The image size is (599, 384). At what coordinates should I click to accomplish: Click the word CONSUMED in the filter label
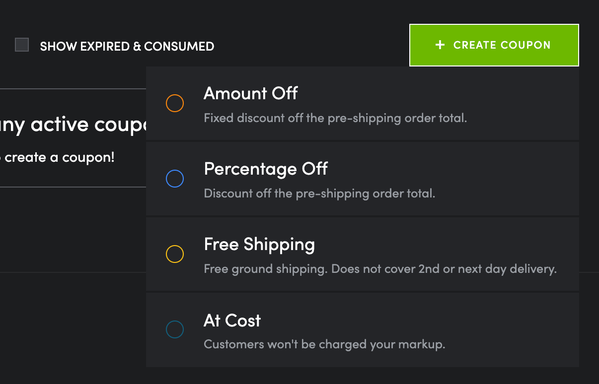tap(179, 46)
